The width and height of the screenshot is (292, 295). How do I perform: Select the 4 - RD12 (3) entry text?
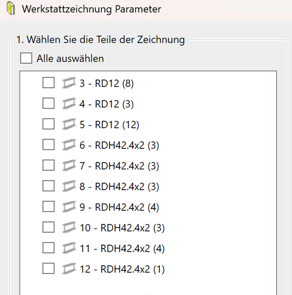[x=107, y=104]
